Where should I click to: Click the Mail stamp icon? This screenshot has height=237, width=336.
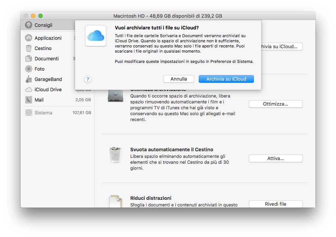(x=28, y=100)
